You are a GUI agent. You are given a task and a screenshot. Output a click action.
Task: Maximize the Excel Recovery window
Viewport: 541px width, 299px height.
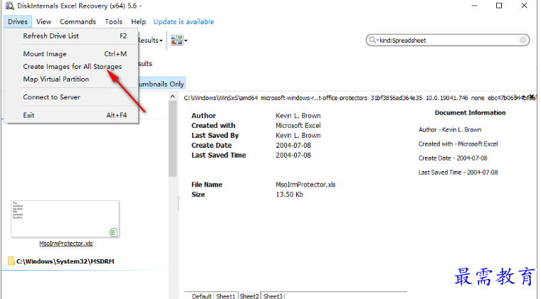click(x=499, y=6)
